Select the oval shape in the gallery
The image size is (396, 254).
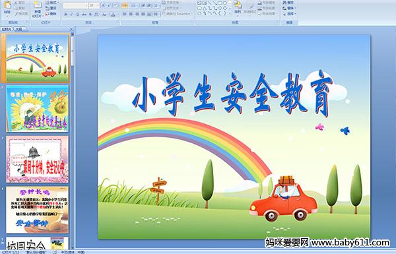[225, 3]
